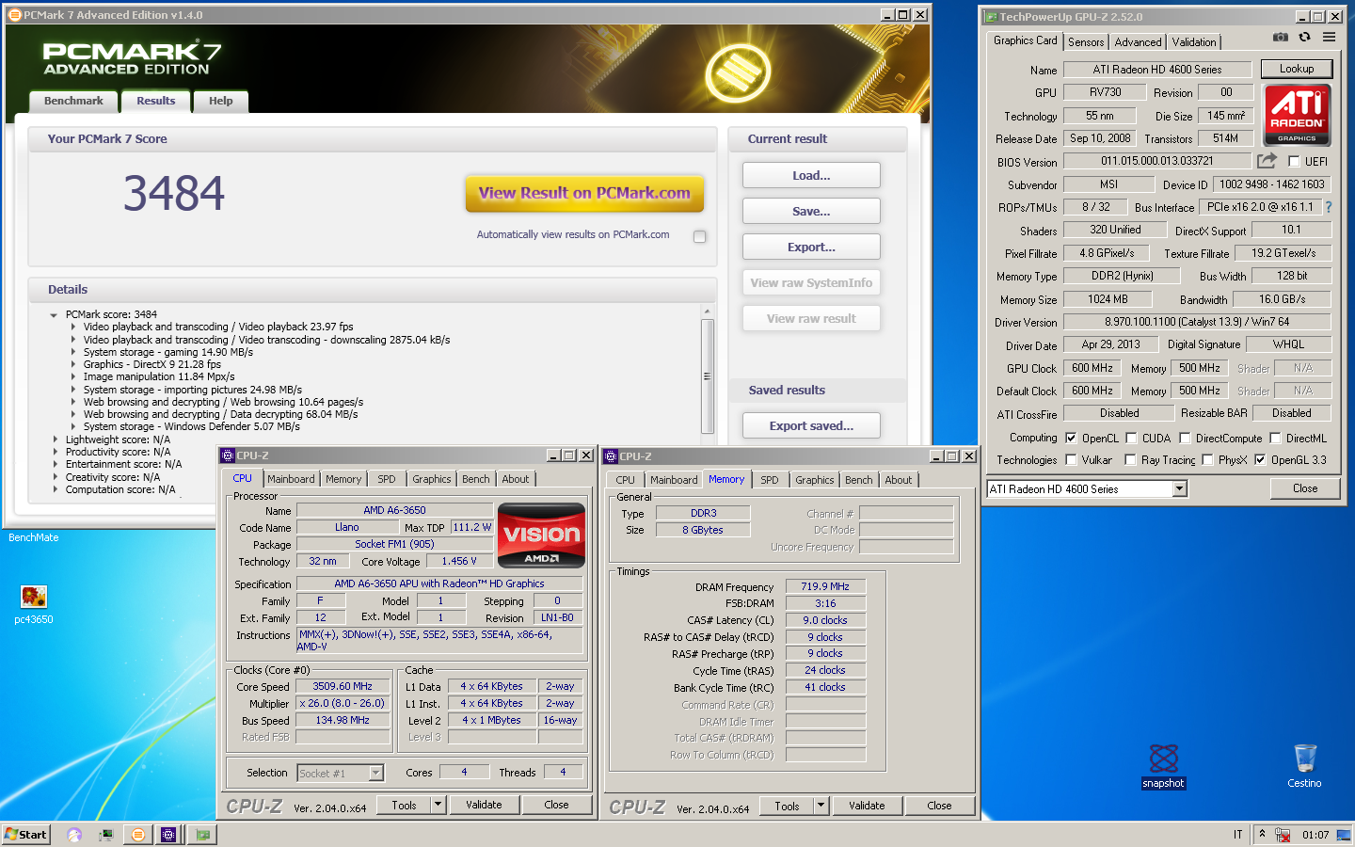Toggle the UEFI checkbox in GPU-Z
Screen dimensions: 1355x847
click(1294, 161)
